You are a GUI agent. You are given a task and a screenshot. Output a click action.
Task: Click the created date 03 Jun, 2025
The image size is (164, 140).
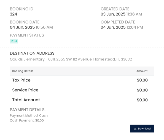click(x=113, y=14)
